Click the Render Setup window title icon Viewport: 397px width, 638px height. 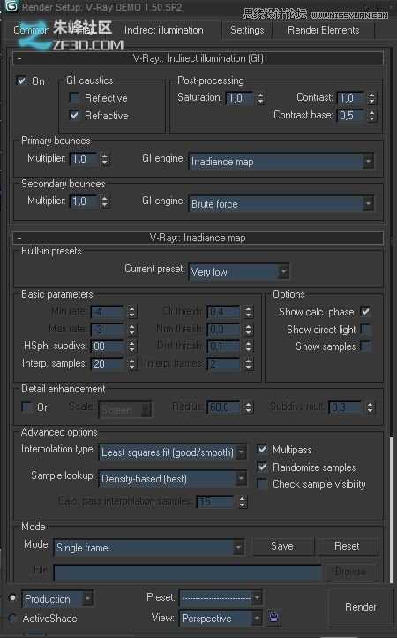(x=11, y=6)
